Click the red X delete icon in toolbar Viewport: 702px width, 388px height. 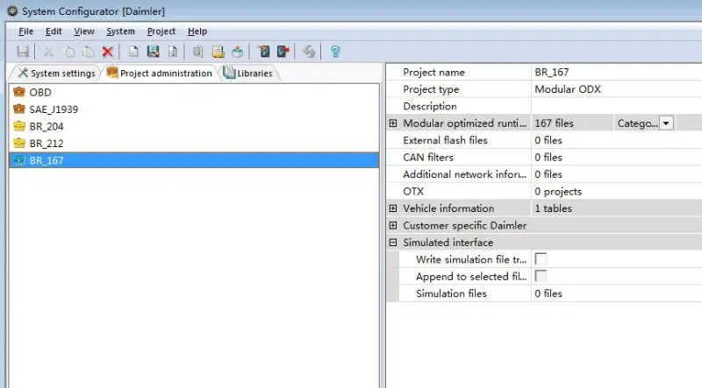point(107,53)
